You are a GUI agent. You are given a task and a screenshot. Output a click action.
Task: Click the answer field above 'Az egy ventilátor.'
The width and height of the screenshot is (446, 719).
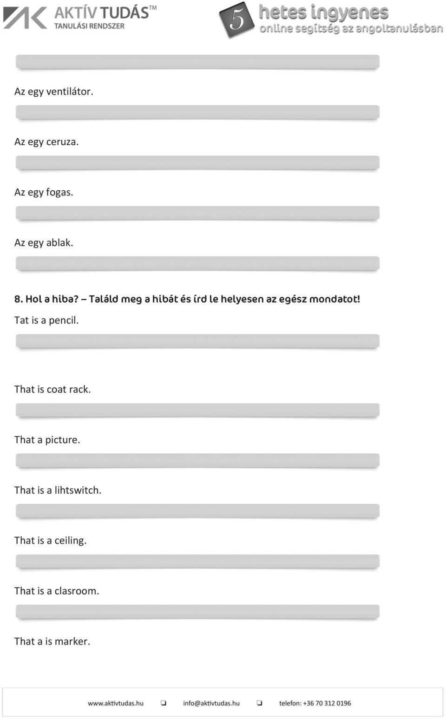pyautogui.click(x=197, y=62)
